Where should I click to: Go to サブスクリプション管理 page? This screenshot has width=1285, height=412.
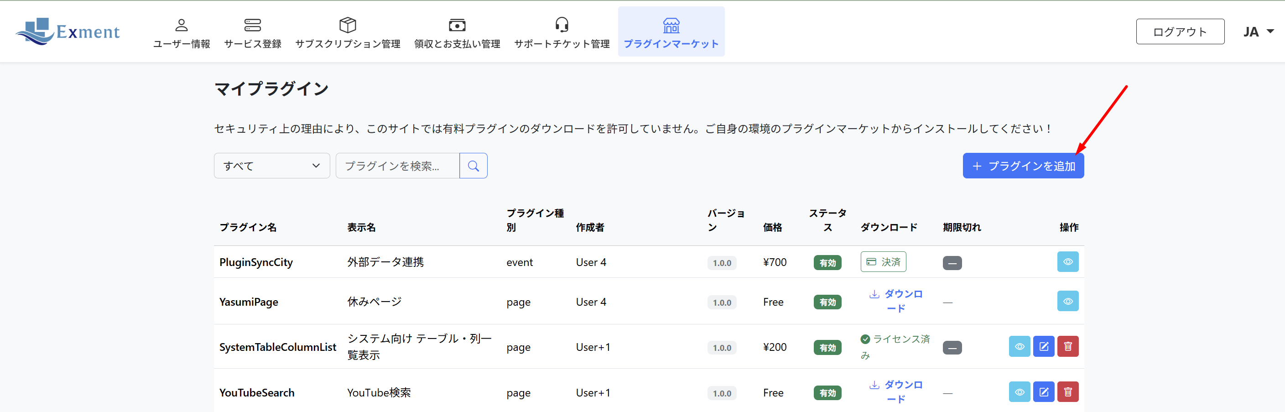click(348, 33)
